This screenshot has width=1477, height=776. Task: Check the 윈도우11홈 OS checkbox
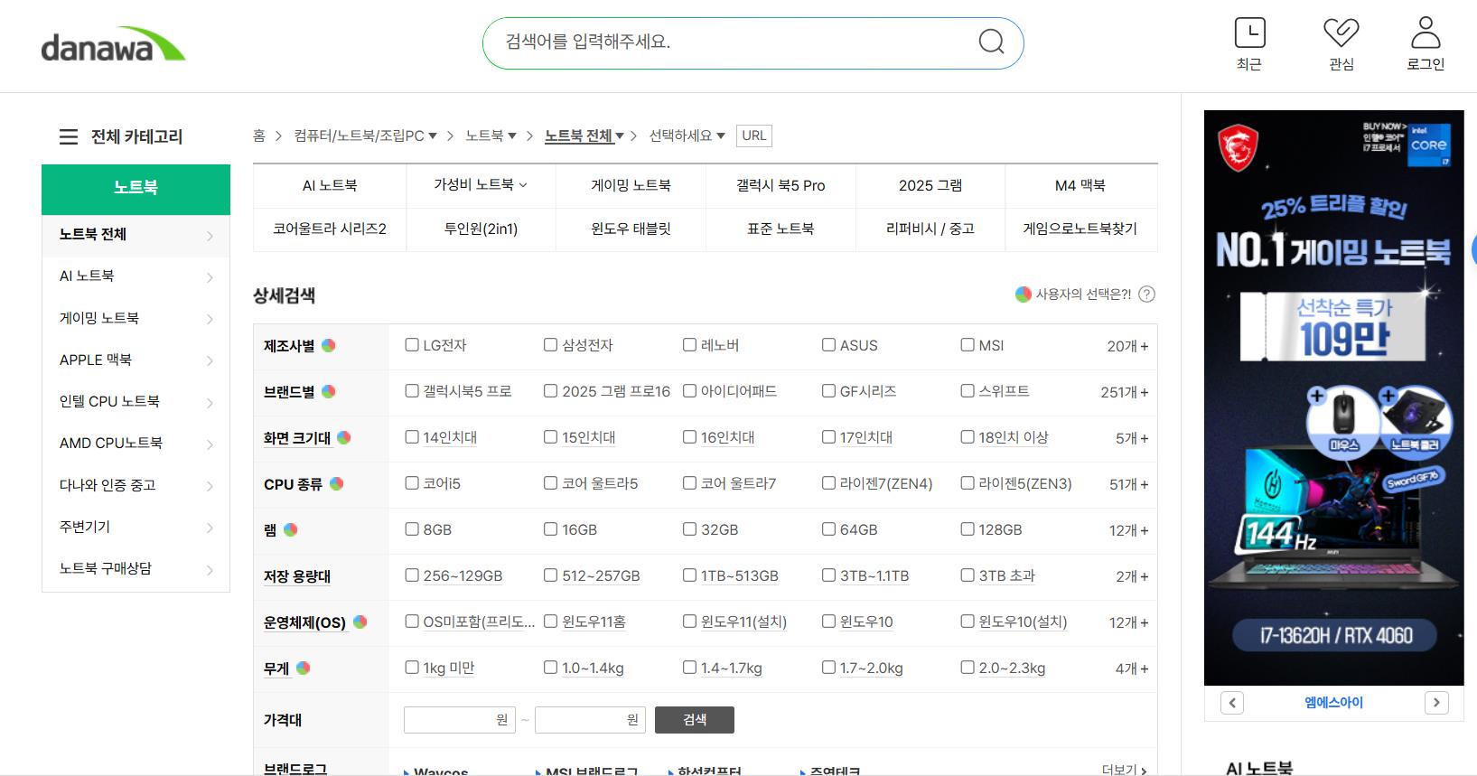(550, 622)
